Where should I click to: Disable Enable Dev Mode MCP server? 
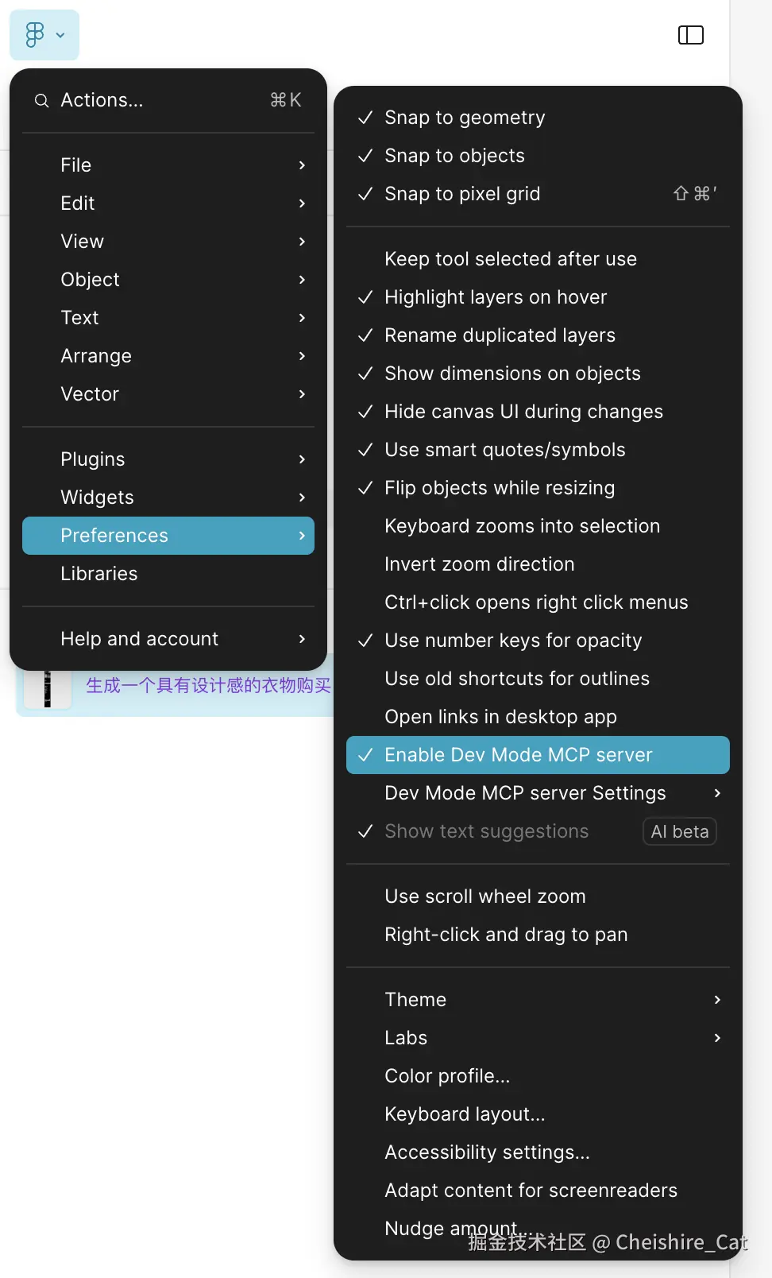pyautogui.click(x=518, y=755)
